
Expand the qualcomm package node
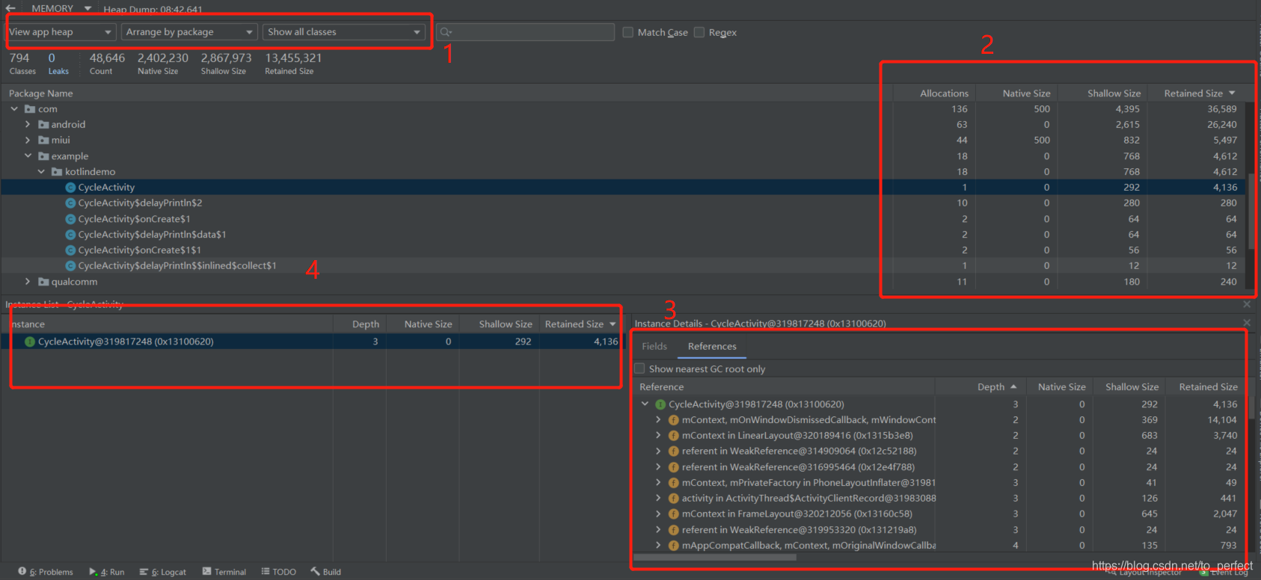pyautogui.click(x=28, y=282)
